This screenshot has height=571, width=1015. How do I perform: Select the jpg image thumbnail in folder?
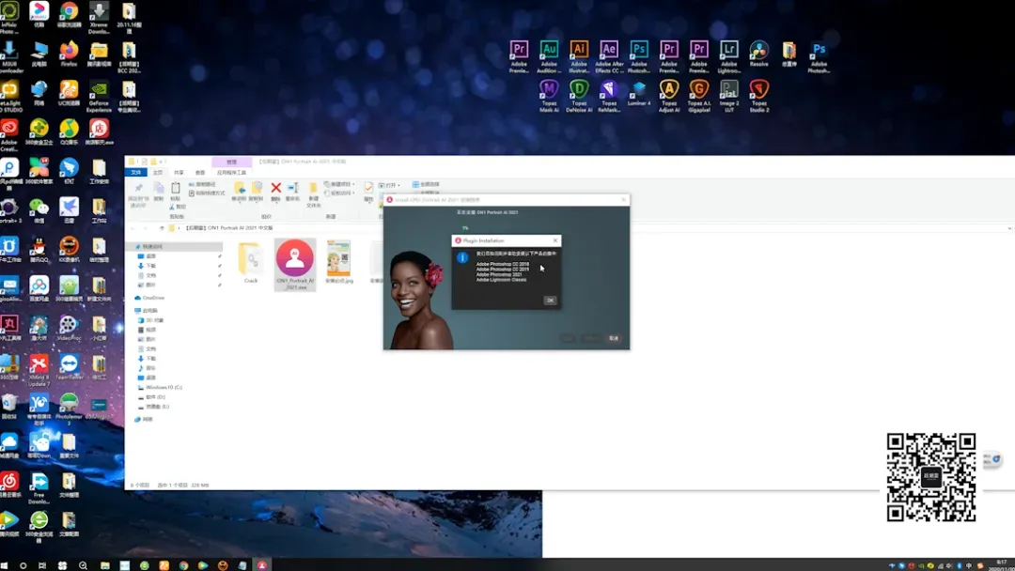[338, 262]
